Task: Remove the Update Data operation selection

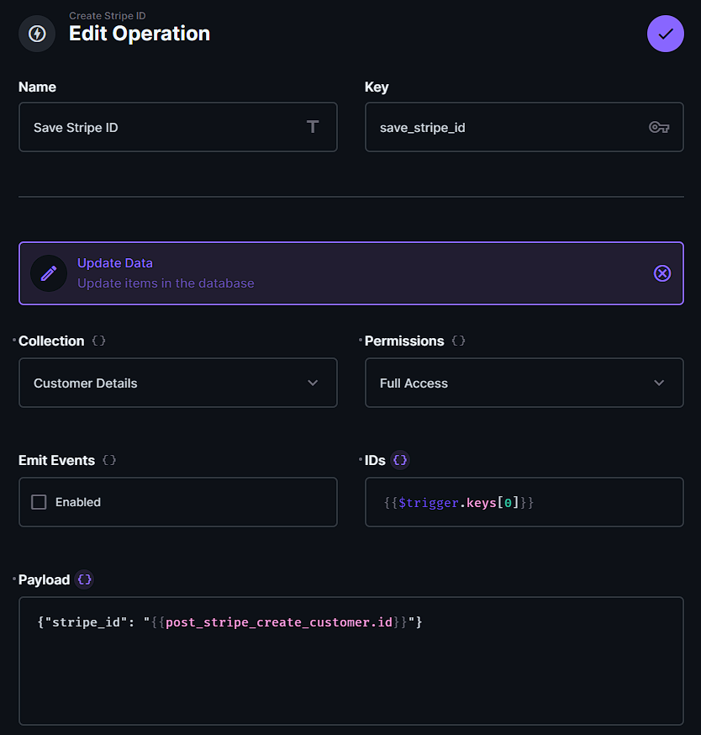Action: pyautogui.click(x=662, y=273)
